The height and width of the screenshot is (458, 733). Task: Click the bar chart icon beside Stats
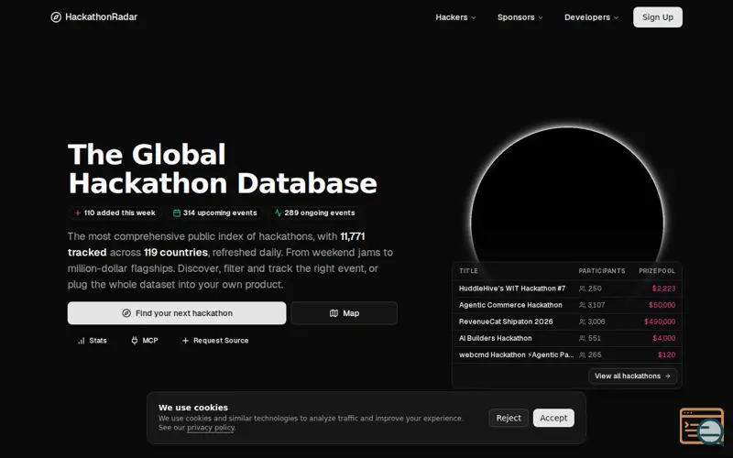[82, 341]
